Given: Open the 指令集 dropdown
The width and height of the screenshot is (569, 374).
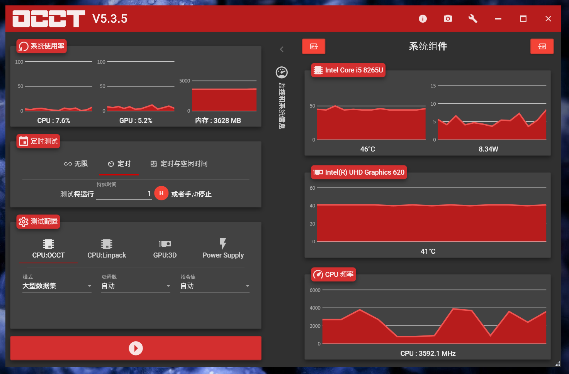Looking at the screenshot, I should [x=215, y=286].
